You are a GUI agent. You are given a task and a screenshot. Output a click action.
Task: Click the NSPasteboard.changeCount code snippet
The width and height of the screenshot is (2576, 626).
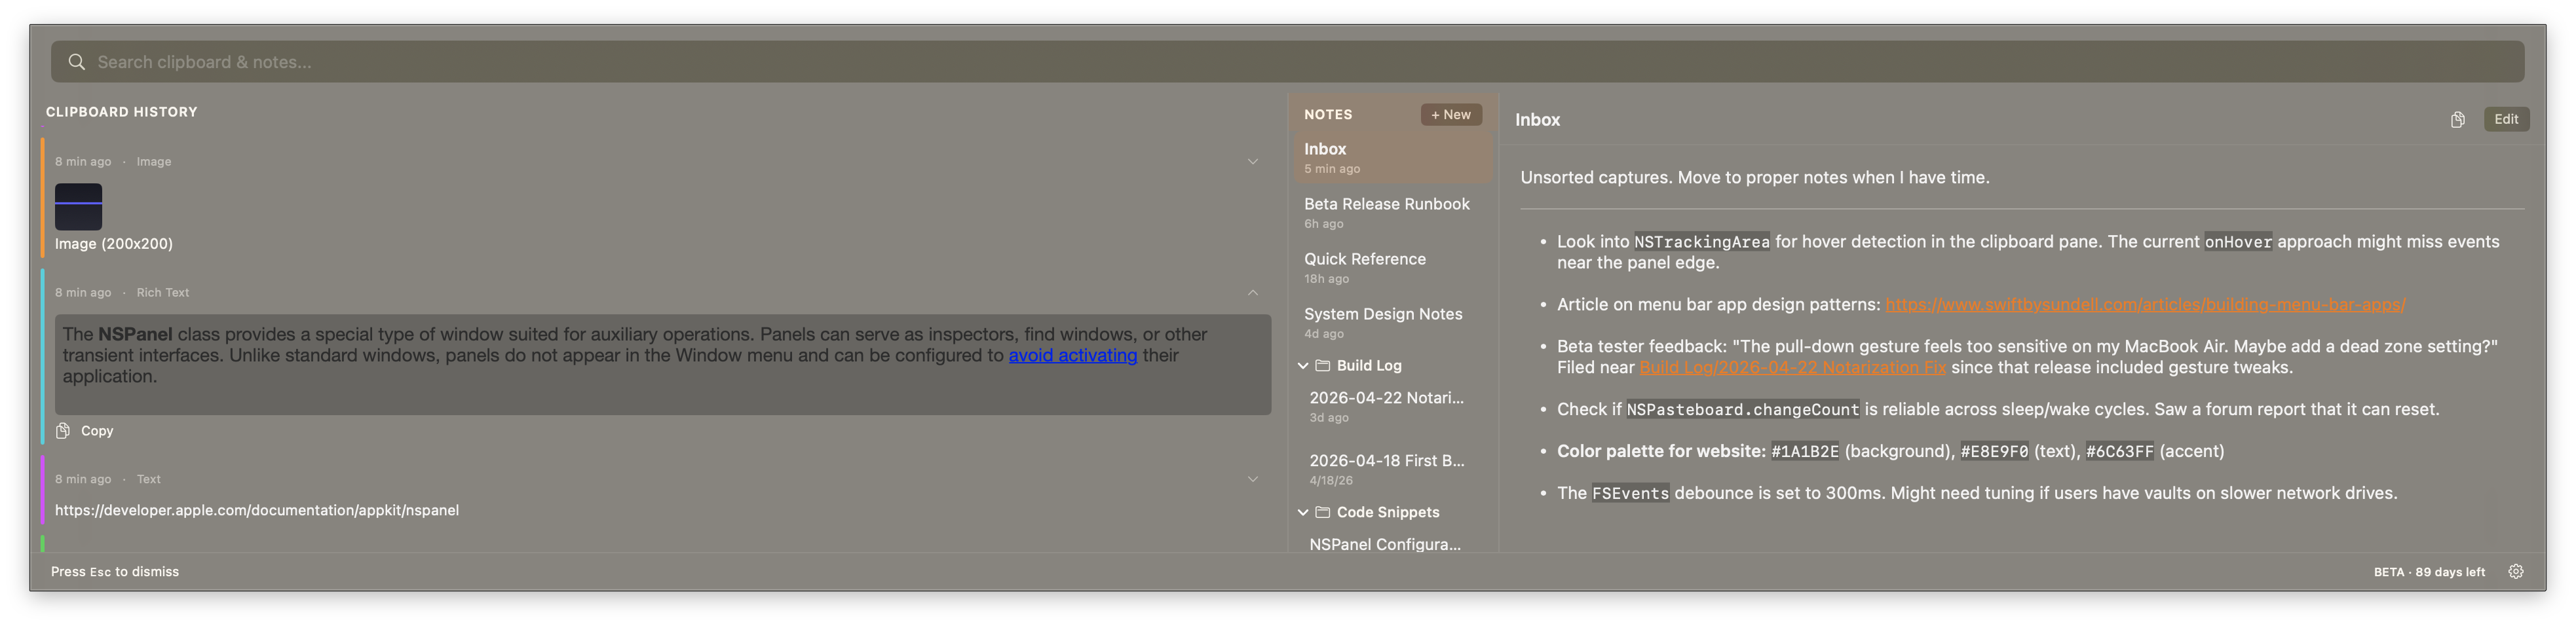[x=1742, y=410]
